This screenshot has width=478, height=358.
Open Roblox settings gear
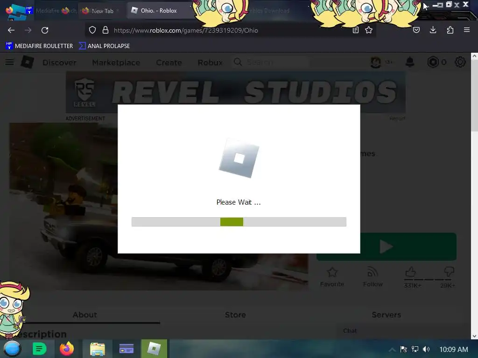tap(460, 62)
